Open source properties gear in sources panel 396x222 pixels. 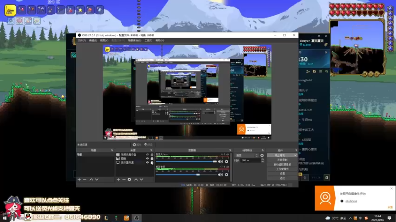click(x=129, y=179)
